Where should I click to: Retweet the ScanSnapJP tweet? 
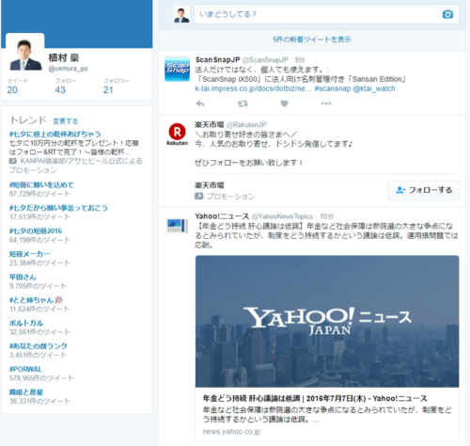click(243, 104)
